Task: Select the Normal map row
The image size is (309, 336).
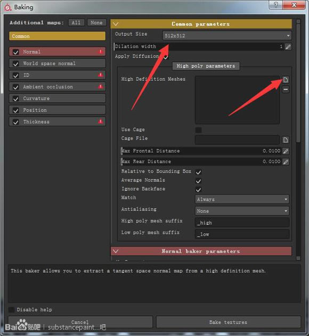Action: [x=57, y=52]
